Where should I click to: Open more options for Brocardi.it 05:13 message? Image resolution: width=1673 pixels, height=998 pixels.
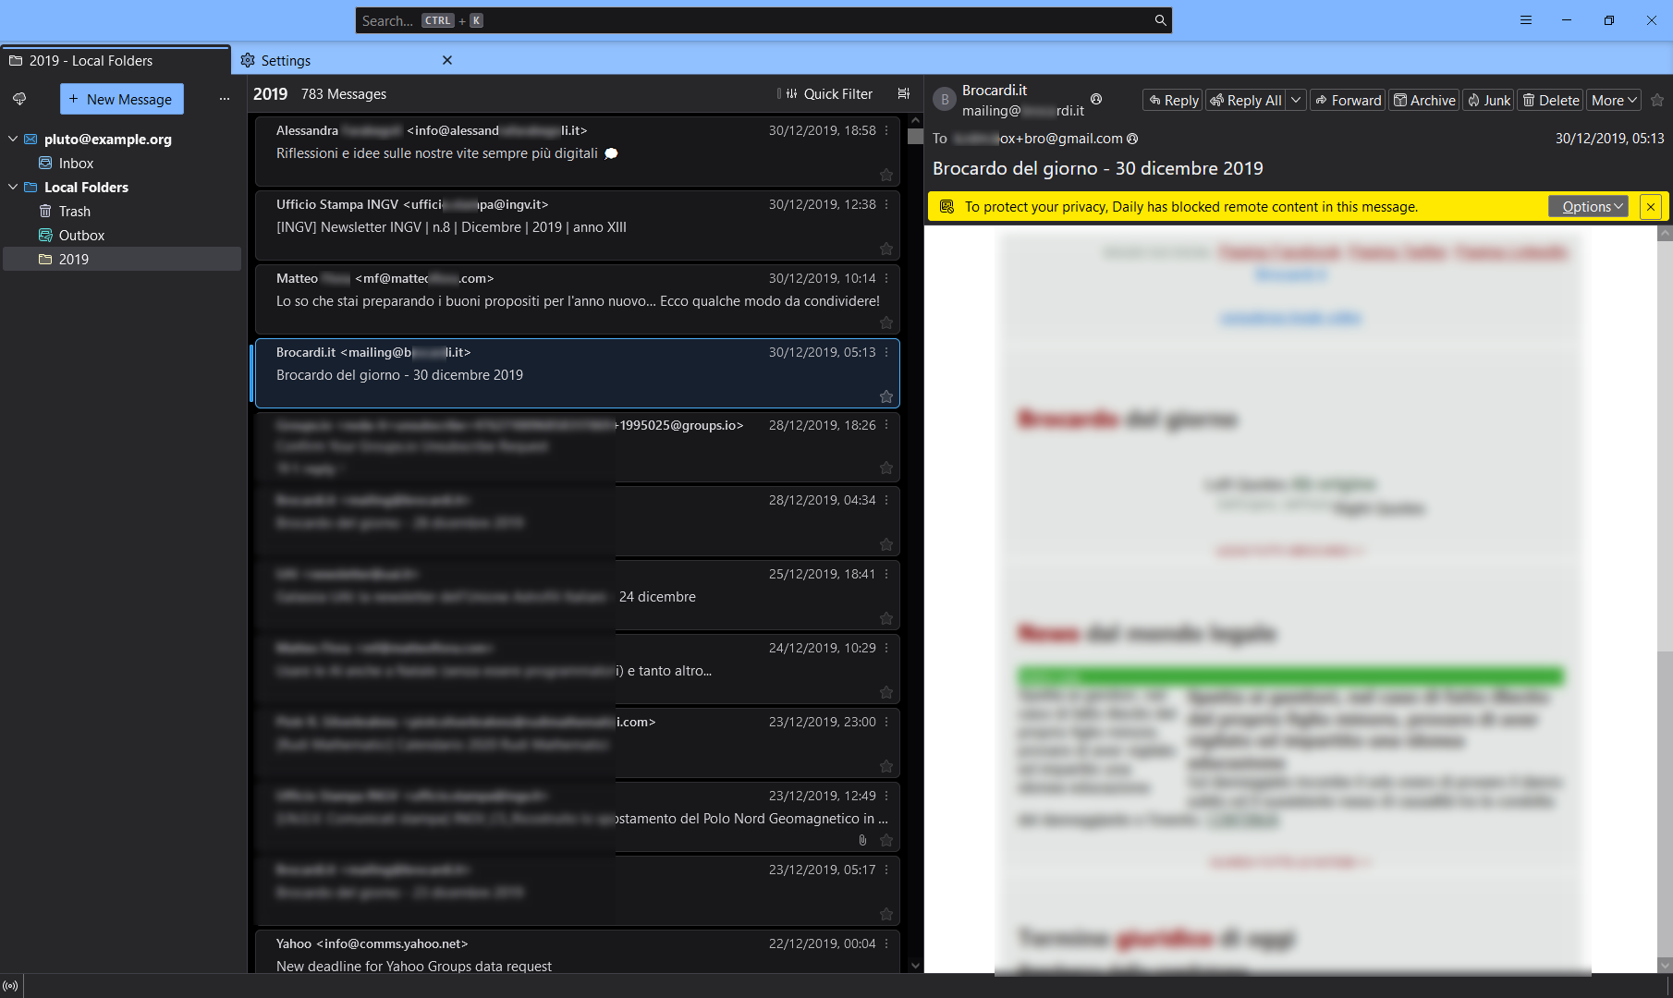pyautogui.click(x=886, y=352)
